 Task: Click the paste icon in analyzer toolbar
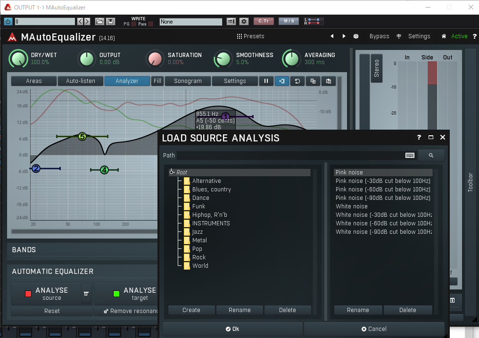point(329,81)
